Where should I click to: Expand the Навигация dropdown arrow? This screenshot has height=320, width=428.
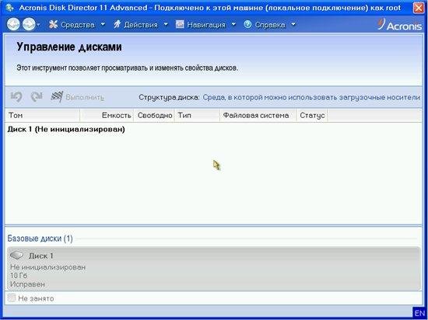[233, 24]
